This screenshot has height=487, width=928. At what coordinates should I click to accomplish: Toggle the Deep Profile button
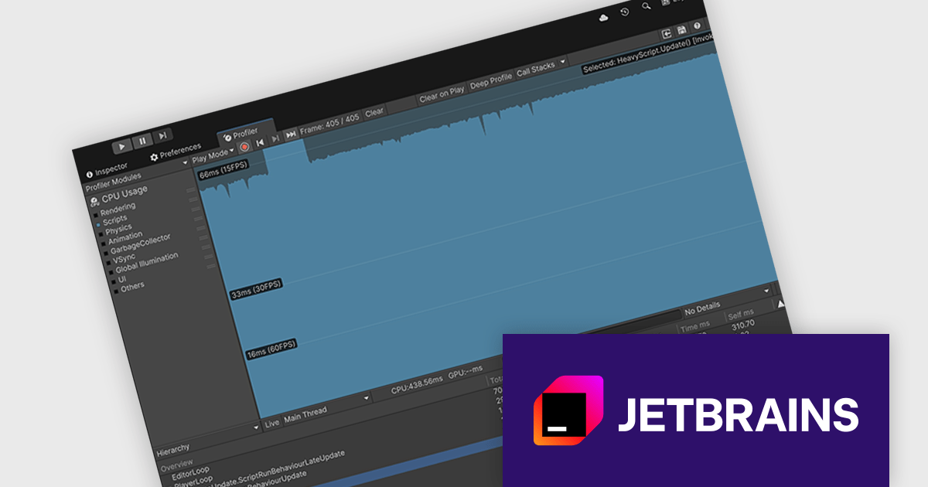491,80
